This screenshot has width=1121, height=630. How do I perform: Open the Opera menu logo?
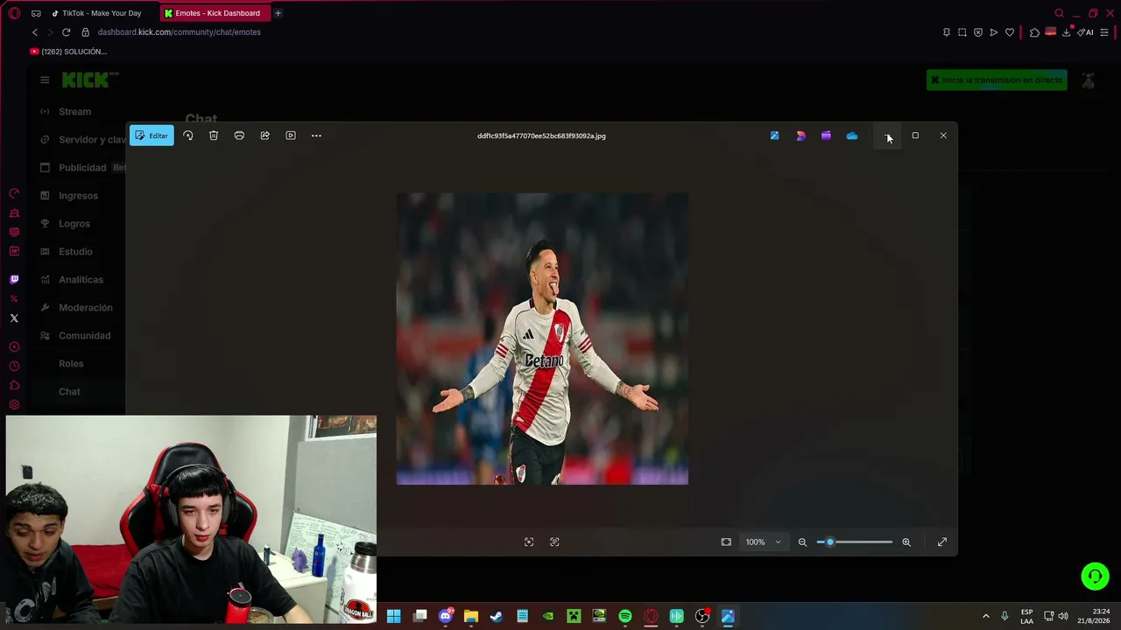(14, 13)
